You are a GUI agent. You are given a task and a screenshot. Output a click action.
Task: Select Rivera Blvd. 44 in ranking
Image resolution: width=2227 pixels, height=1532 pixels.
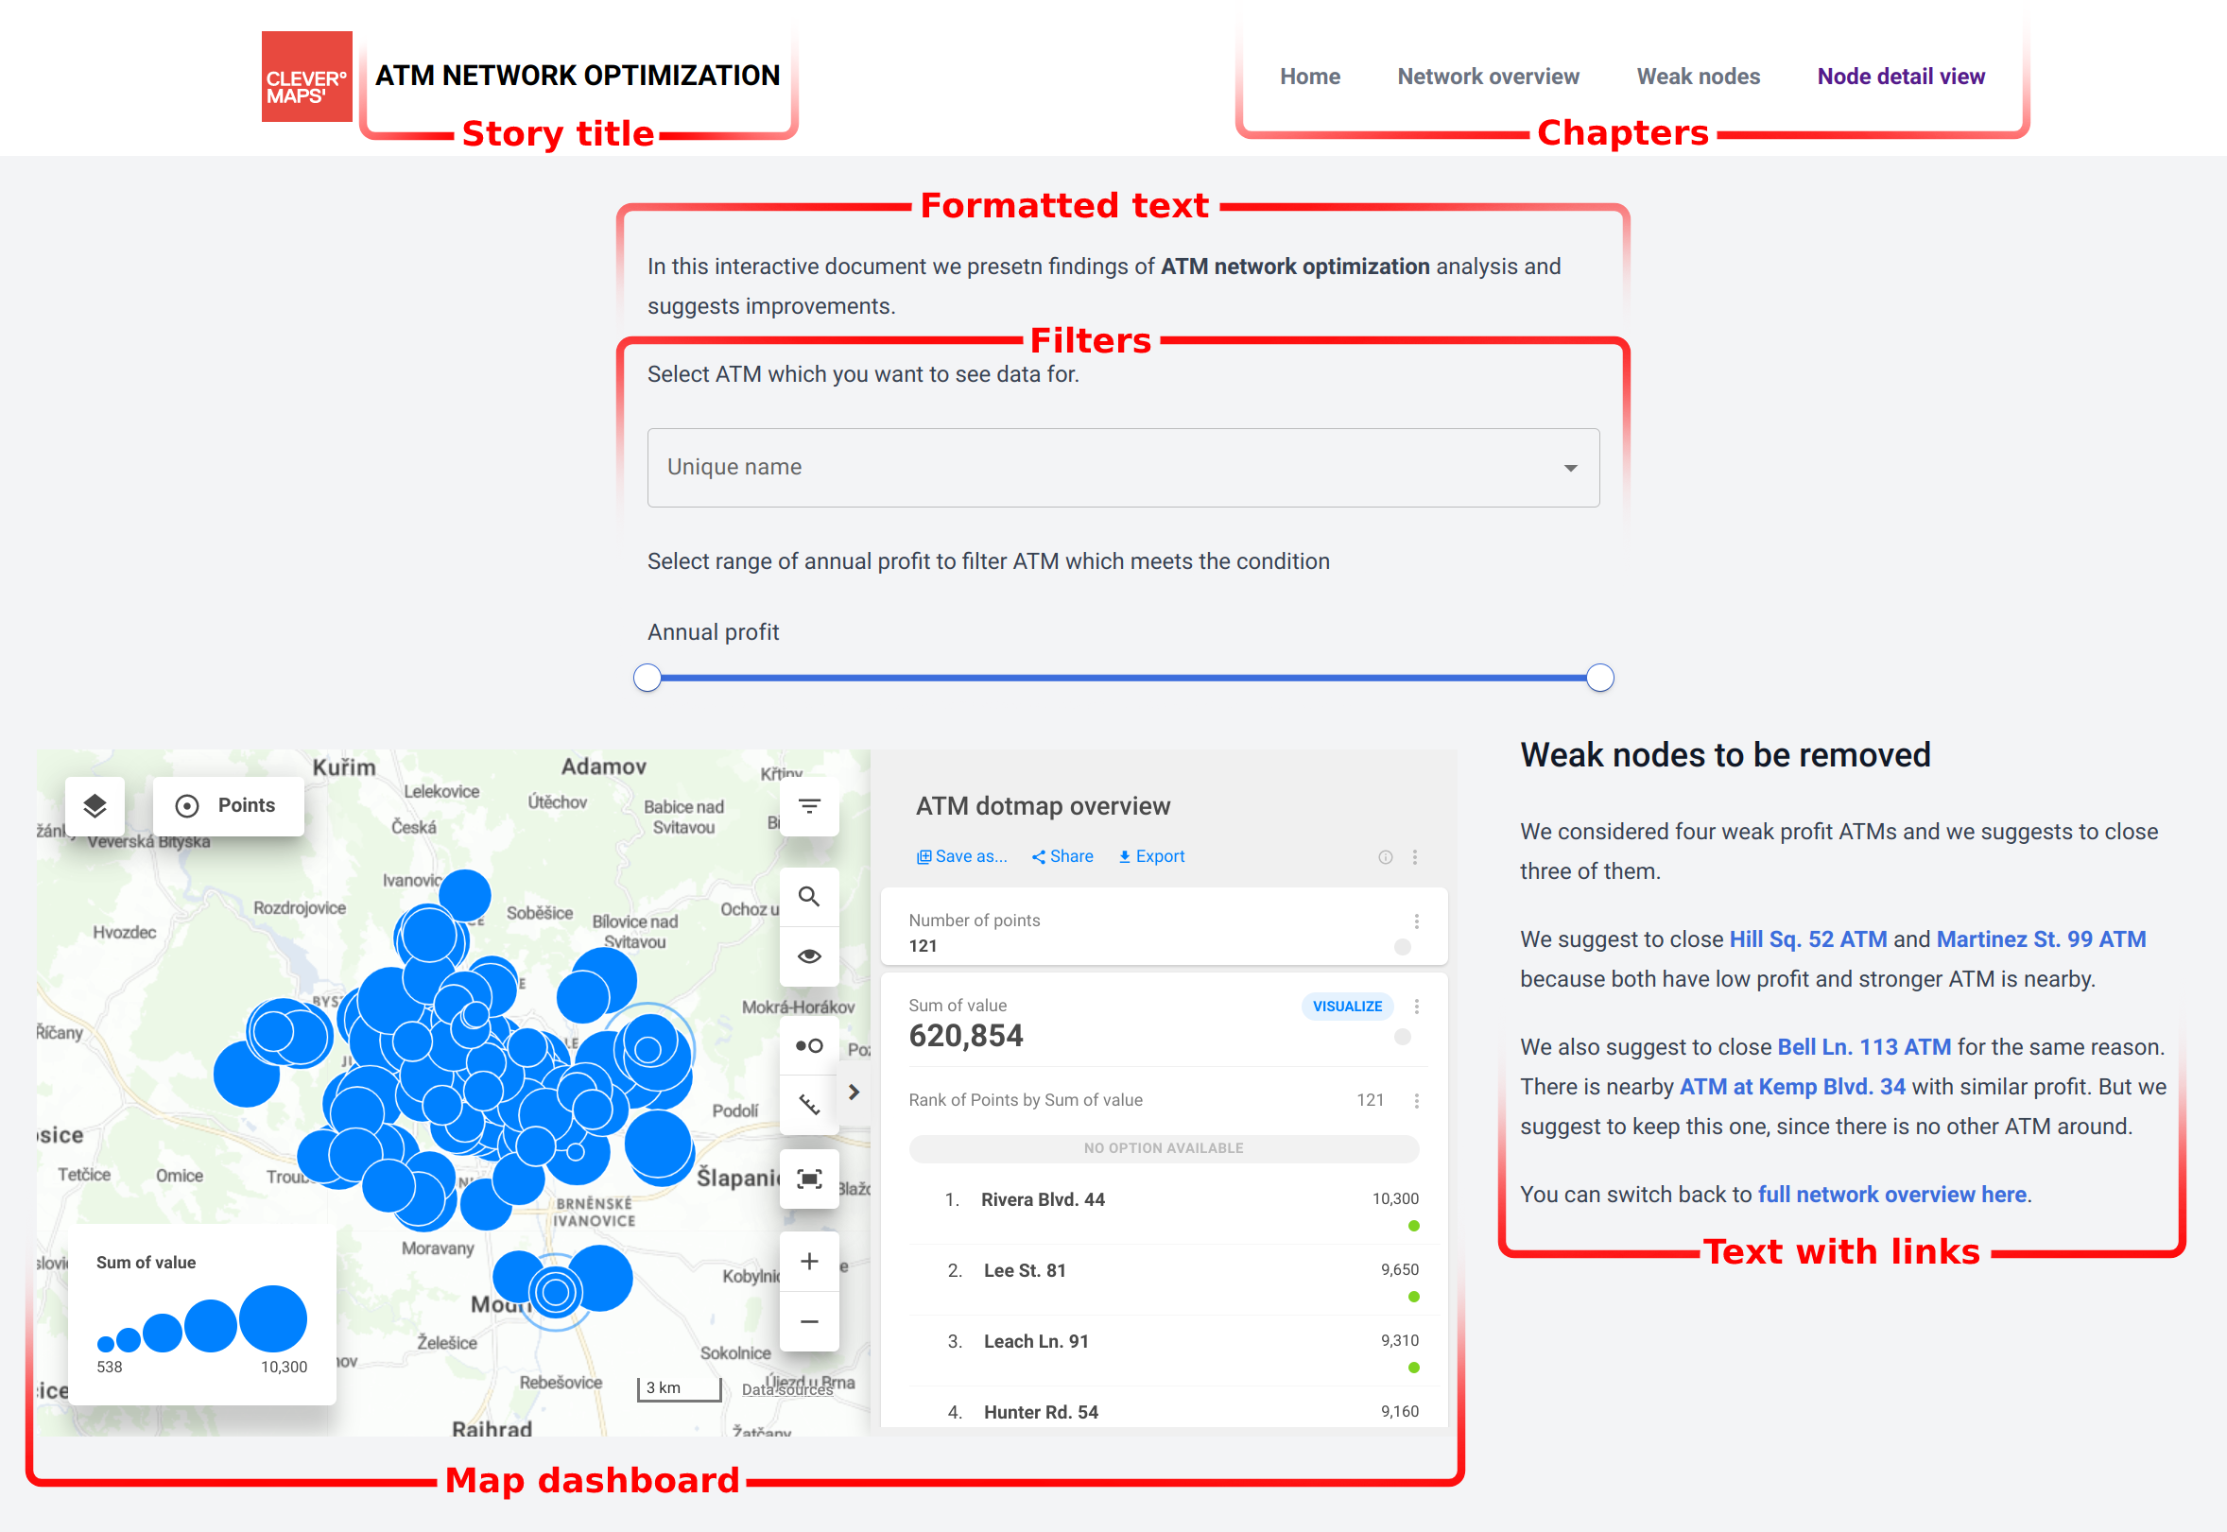pyautogui.click(x=1043, y=1199)
